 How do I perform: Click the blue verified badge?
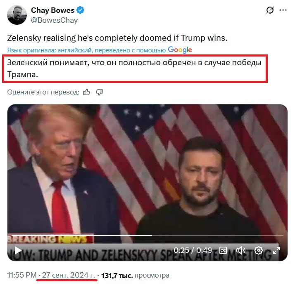point(80,10)
